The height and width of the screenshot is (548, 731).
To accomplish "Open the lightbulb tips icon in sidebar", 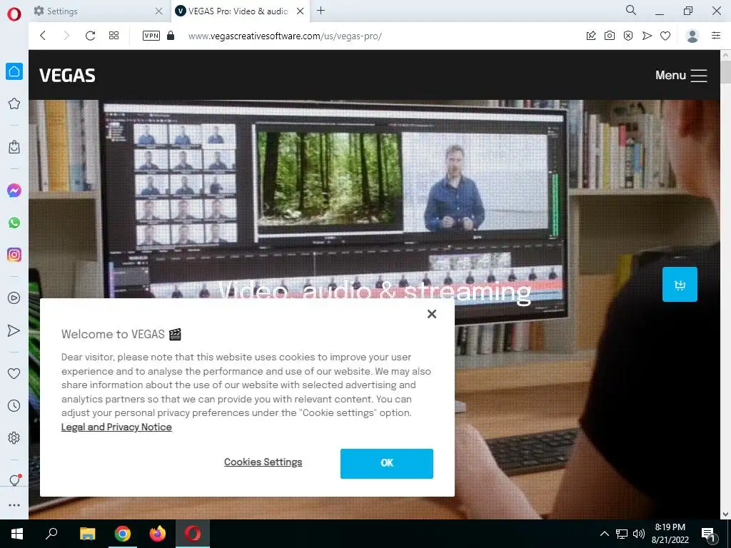I will [15, 480].
